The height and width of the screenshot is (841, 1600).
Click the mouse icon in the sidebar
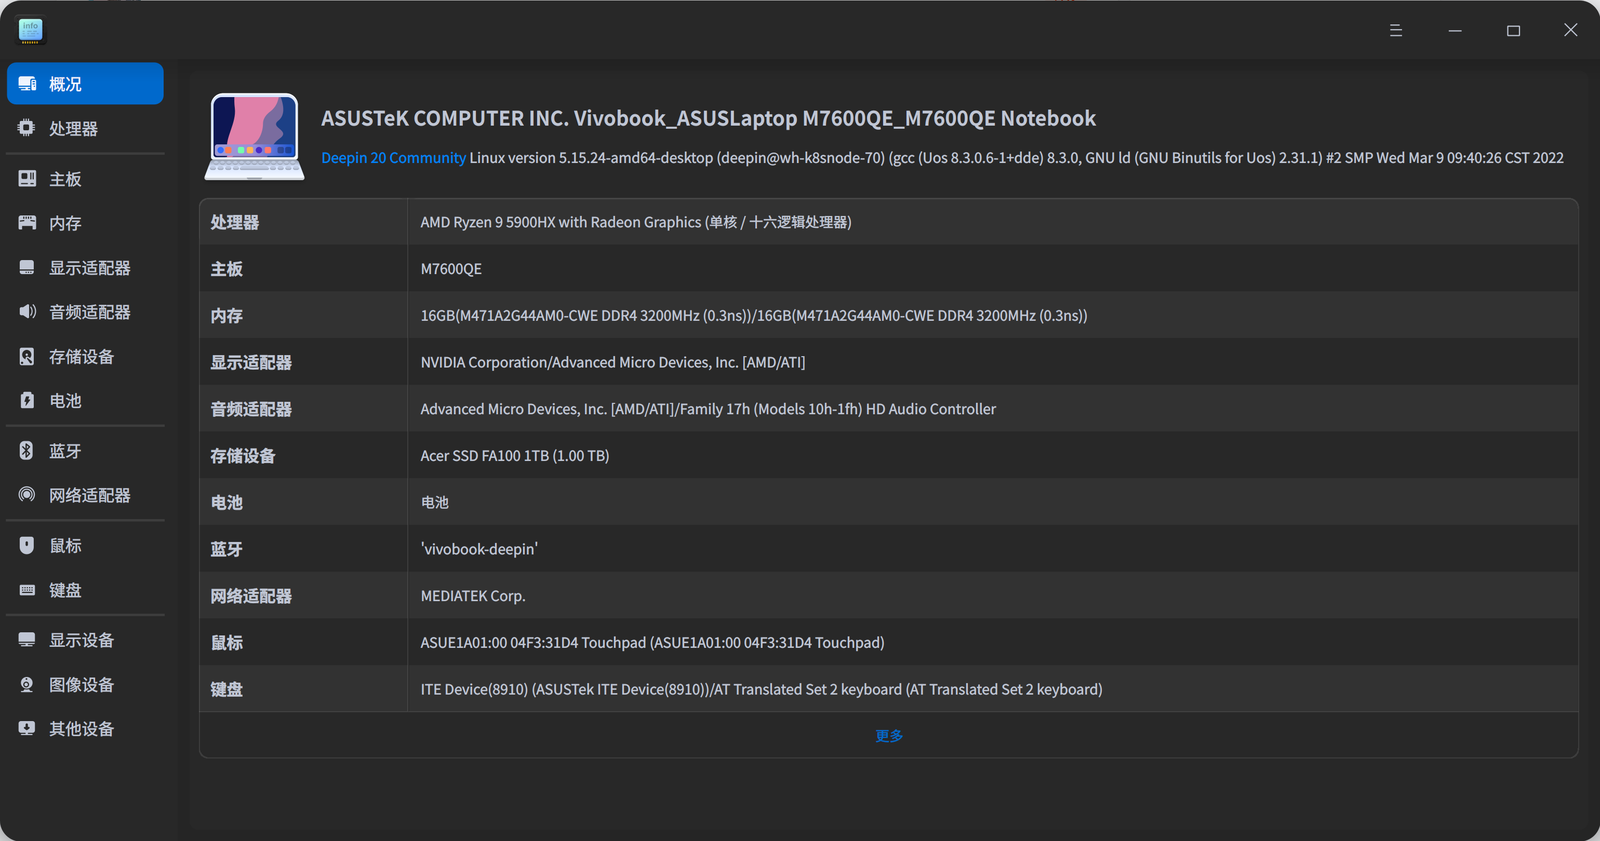click(x=26, y=546)
